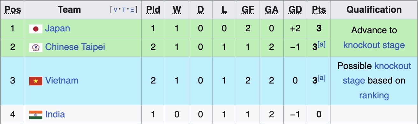Click the T talk template link
Screen dimensions: 418x124
124,10
